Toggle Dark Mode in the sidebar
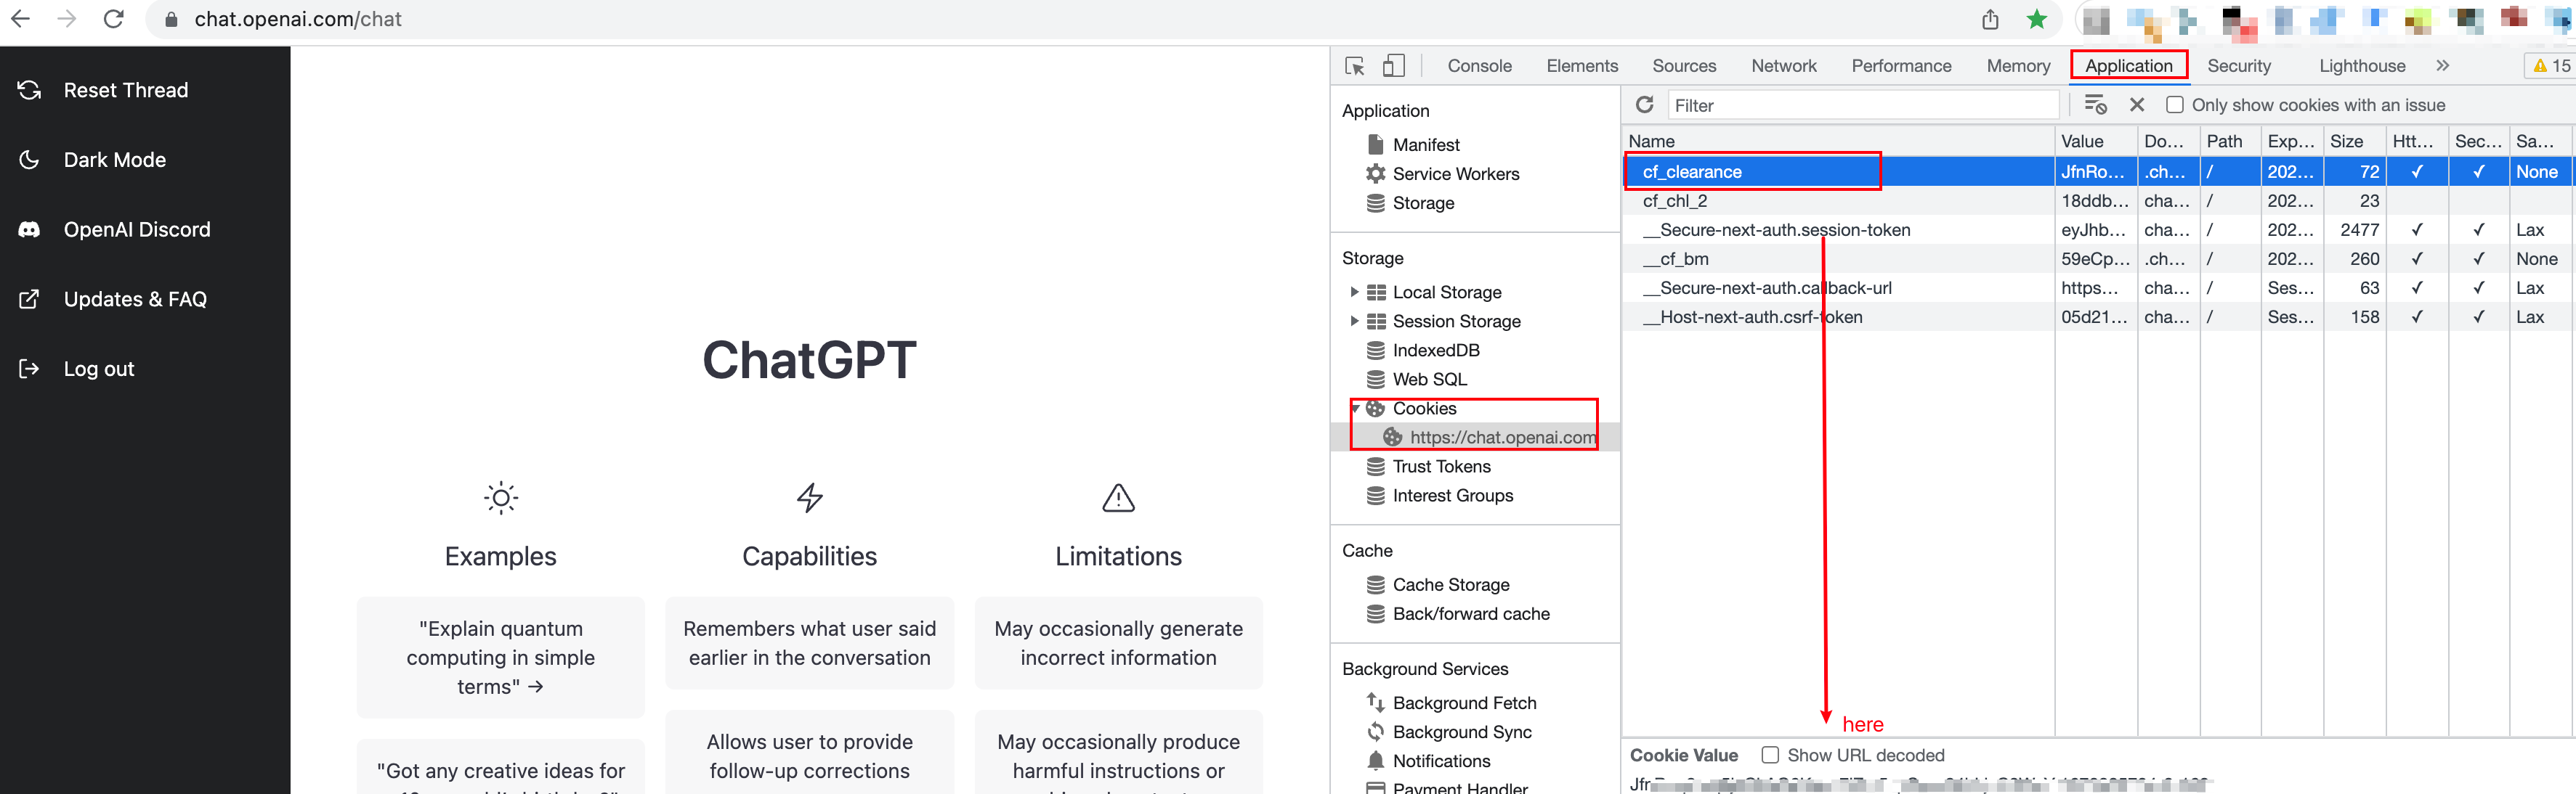2576x794 pixels. pos(114,160)
